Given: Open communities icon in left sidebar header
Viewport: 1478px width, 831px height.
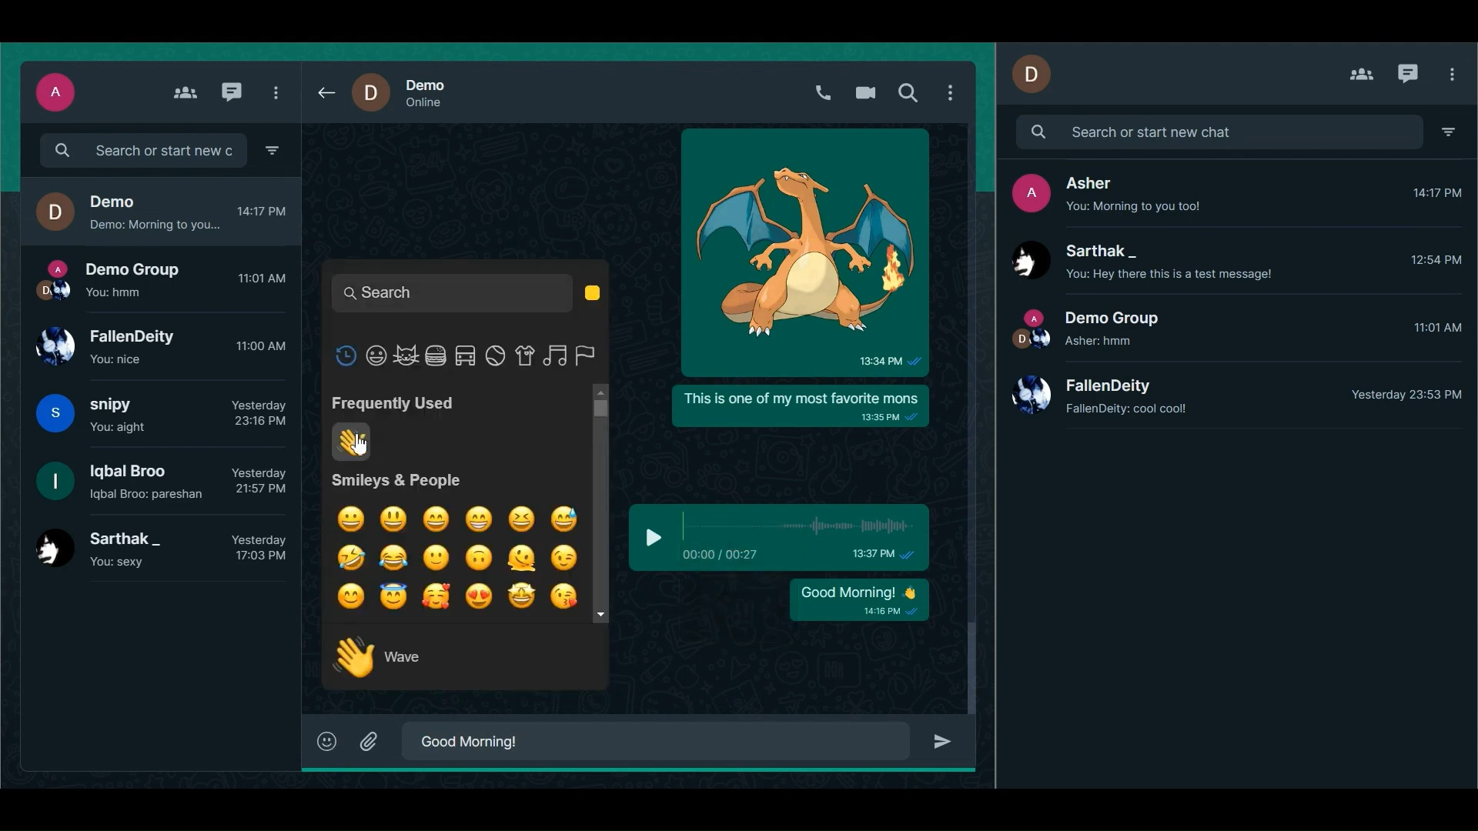Looking at the screenshot, I should [185, 93].
